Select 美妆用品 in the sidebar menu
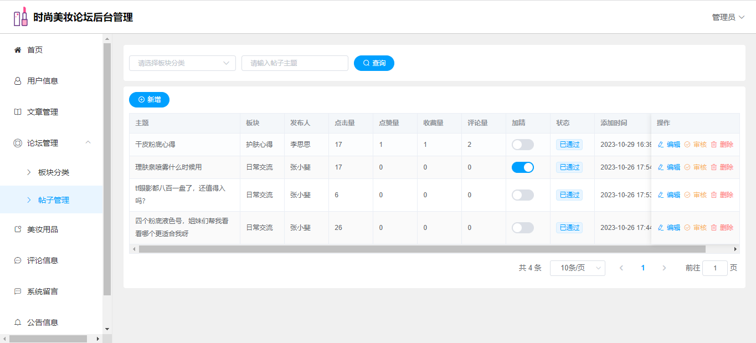The image size is (756, 343). [x=43, y=229]
